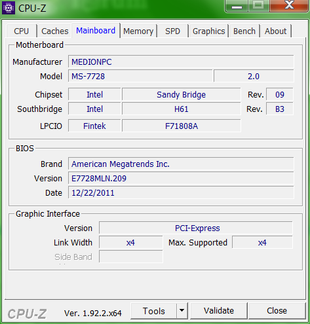310x324 pixels.
Task: Select BIOS version E7728MLN.209
Action: tap(181, 178)
